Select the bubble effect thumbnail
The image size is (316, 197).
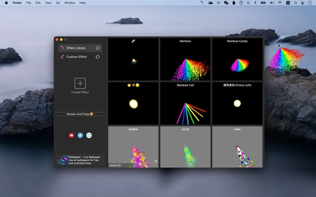pos(133,147)
